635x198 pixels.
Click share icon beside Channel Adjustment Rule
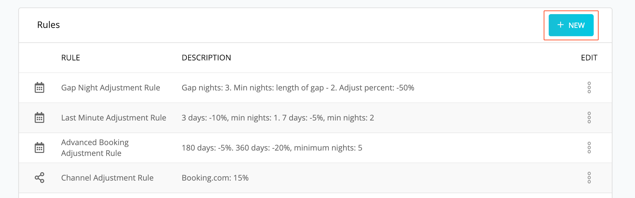(x=39, y=178)
